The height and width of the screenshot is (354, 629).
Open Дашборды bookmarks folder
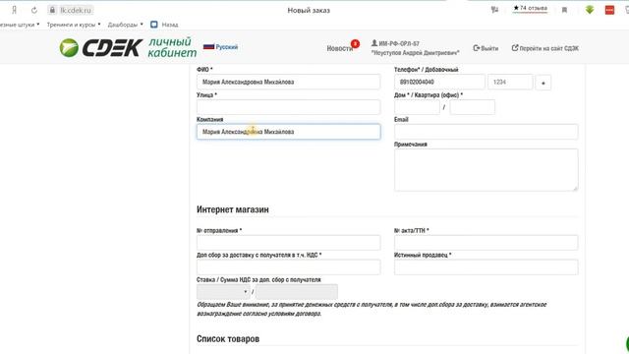(125, 25)
